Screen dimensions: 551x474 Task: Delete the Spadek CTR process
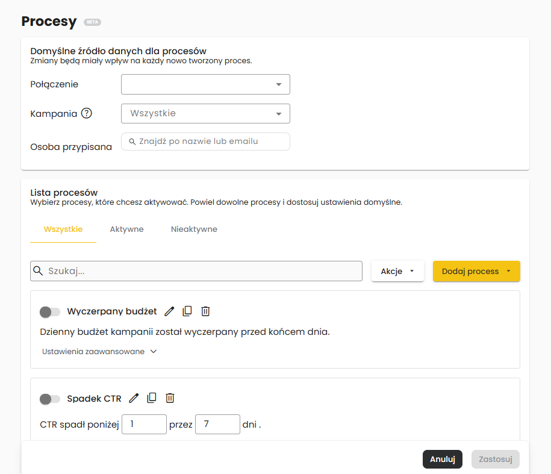170,398
